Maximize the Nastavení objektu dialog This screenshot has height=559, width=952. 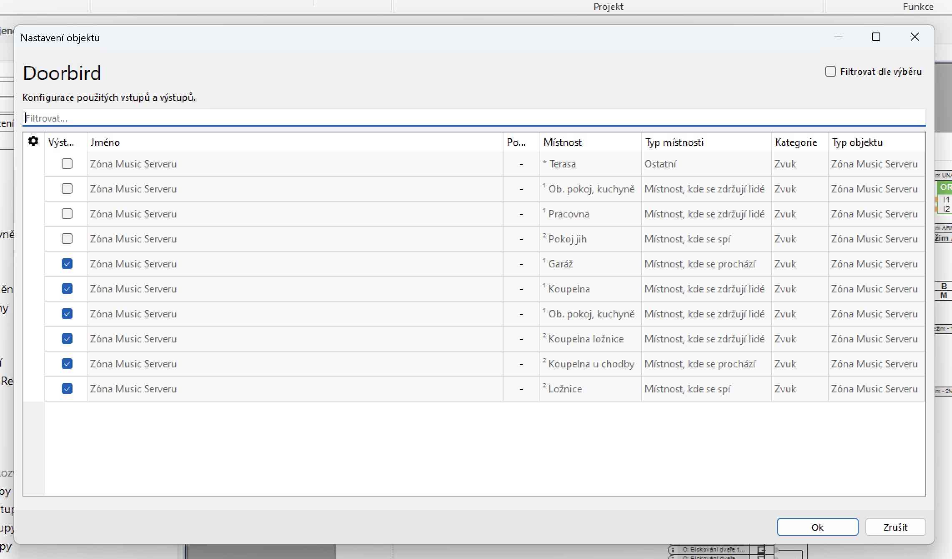pyautogui.click(x=876, y=37)
